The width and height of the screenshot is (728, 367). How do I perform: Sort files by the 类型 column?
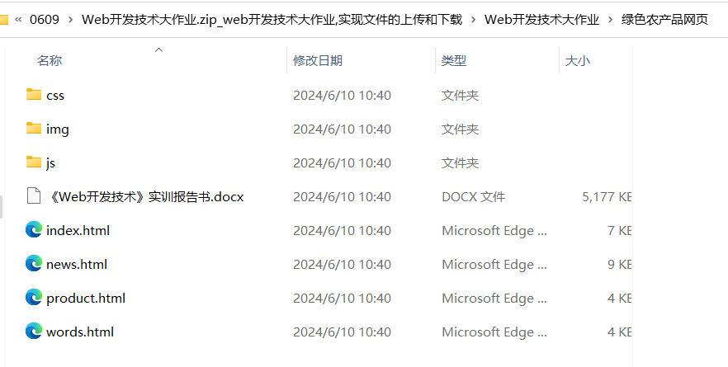[454, 60]
